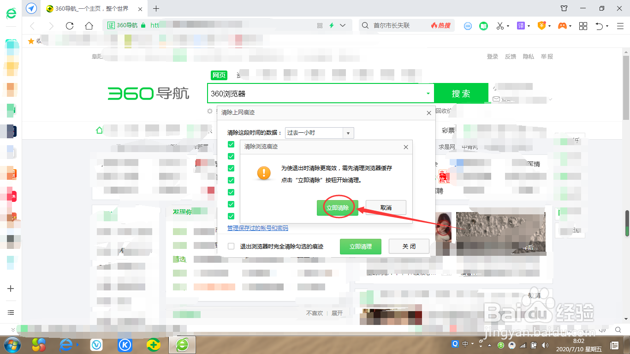The image size is (630, 354).
Task: Click the 彩票 navigation item
Action: (448, 130)
